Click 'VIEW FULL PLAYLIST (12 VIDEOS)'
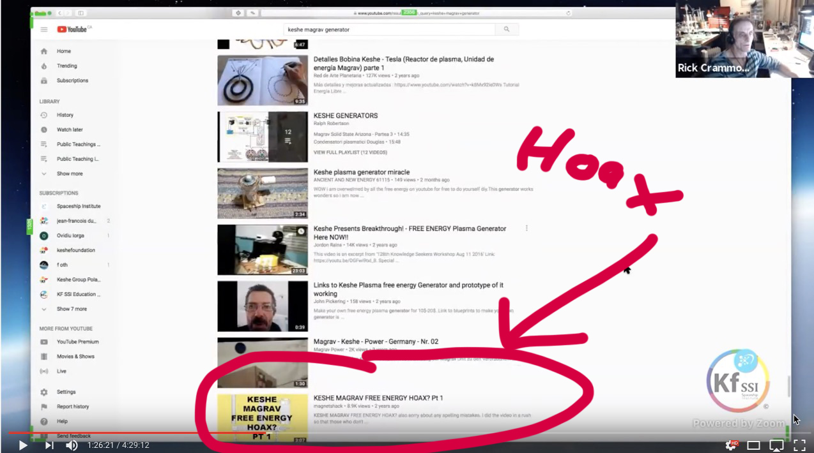 350,152
